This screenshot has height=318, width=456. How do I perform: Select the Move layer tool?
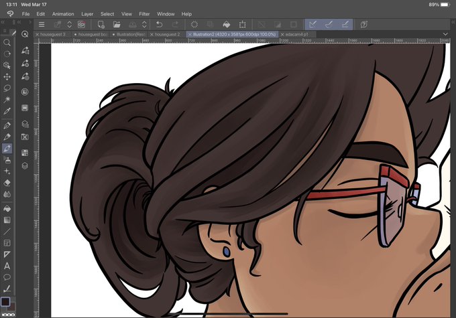[7, 77]
